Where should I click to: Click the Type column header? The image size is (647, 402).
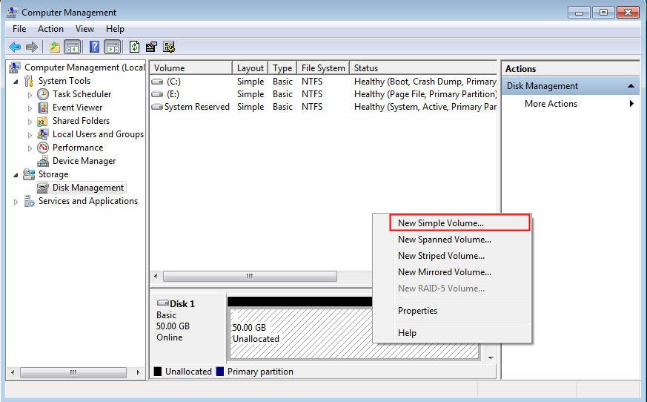tap(282, 67)
